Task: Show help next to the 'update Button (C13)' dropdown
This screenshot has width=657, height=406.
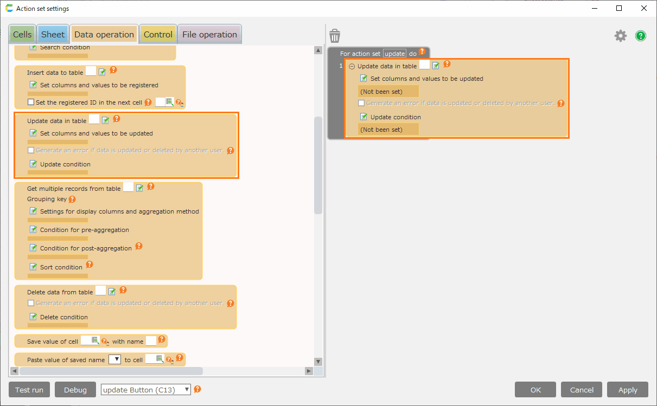Action: coord(197,389)
